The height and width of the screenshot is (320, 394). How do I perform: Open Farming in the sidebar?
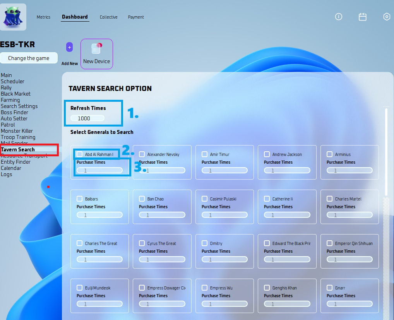point(10,100)
